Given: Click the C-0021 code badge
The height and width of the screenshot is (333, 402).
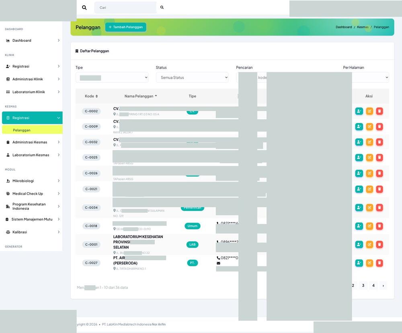Looking at the screenshot, I should (91, 189).
